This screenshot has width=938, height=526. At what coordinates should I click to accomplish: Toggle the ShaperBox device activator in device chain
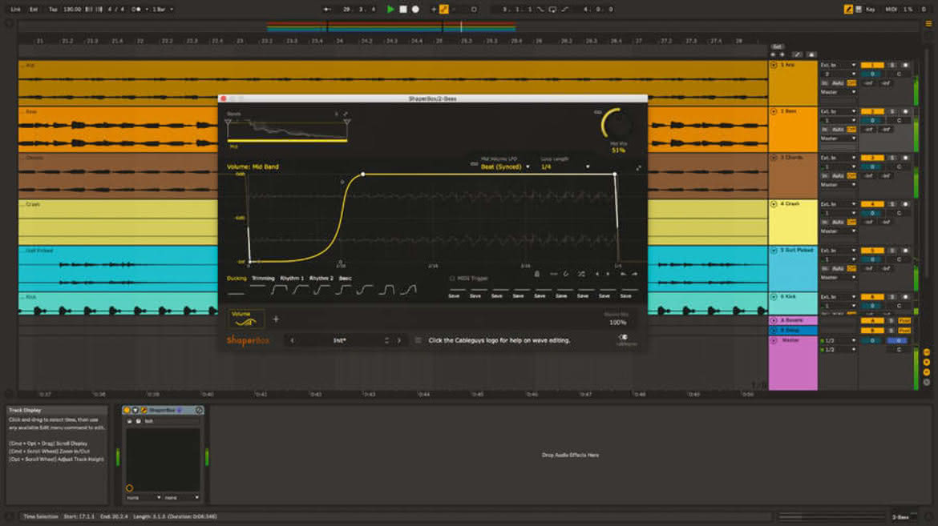(127, 411)
